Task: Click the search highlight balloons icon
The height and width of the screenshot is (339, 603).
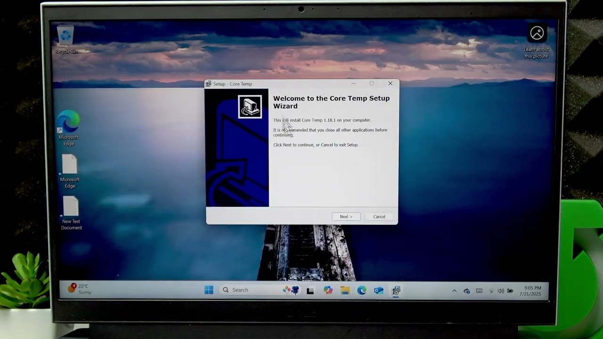Action: pyautogui.click(x=291, y=290)
